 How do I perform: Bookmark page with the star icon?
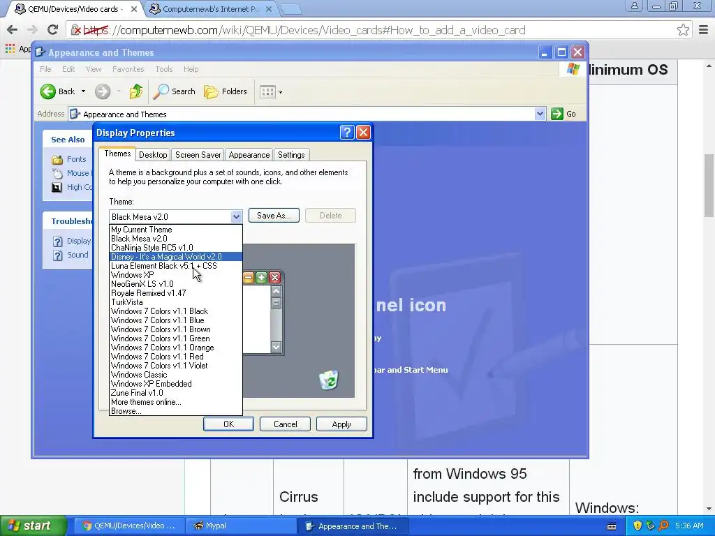(683, 30)
